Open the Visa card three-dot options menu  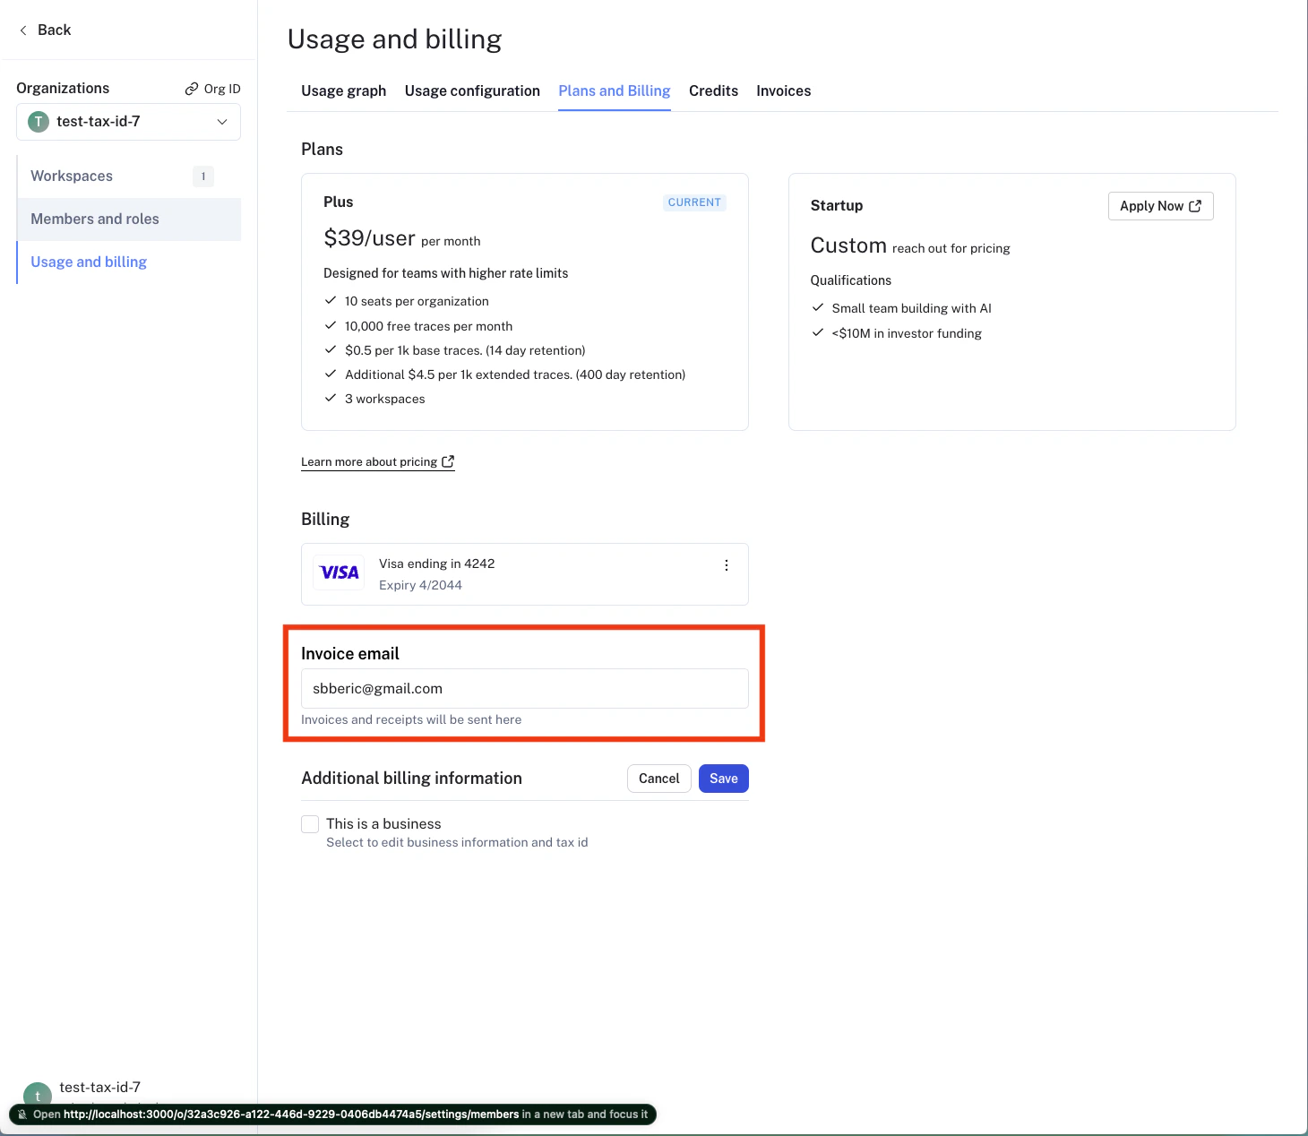(x=727, y=565)
